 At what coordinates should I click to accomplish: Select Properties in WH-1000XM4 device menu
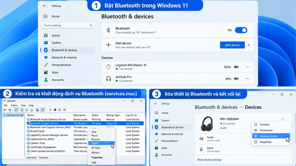[271, 142]
